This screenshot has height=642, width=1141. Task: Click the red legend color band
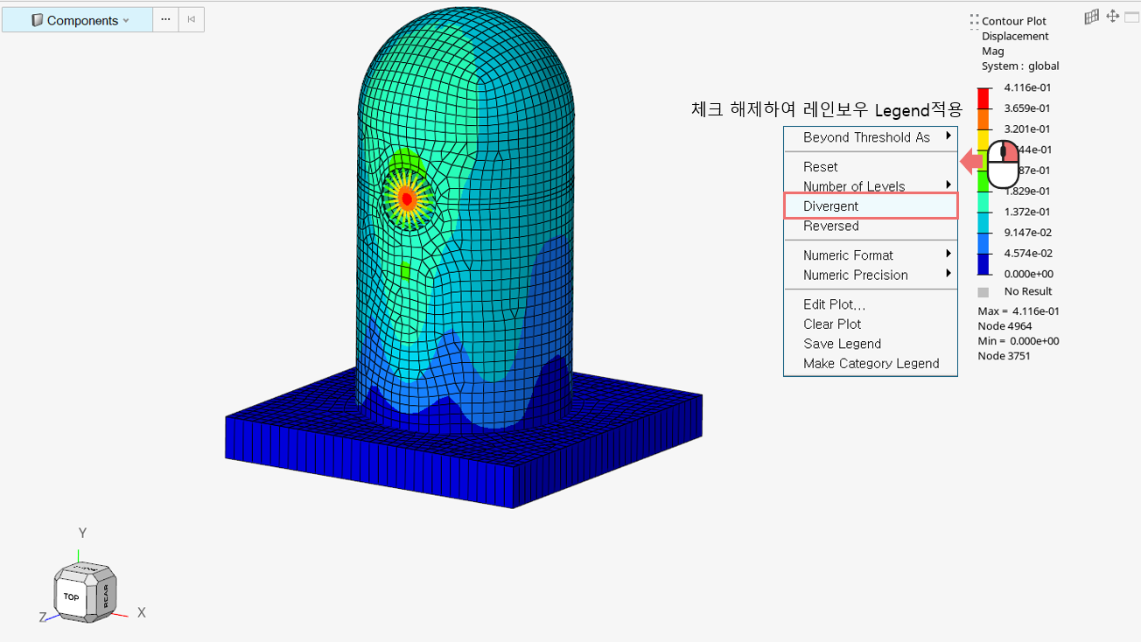[x=983, y=97]
